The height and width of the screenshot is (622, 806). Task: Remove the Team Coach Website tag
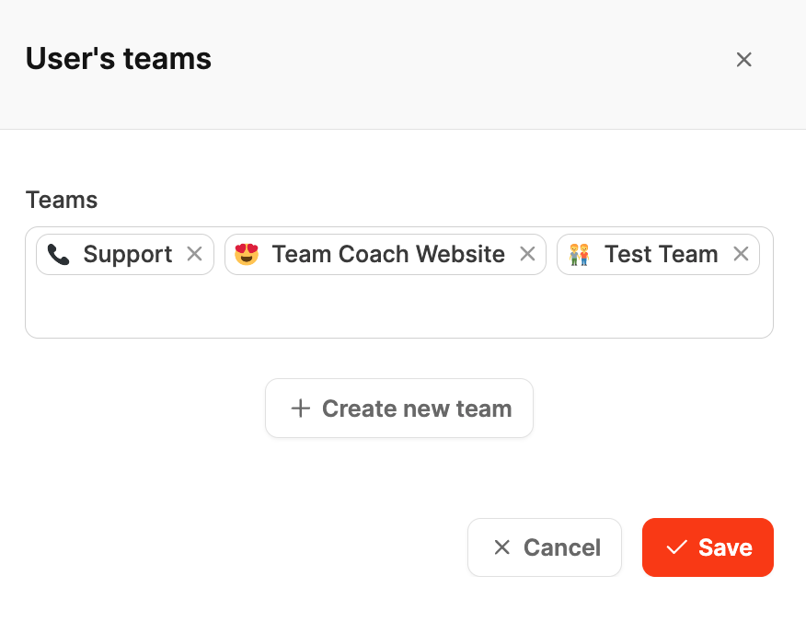click(x=527, y=254)
